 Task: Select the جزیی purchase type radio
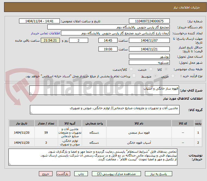click(173, 76)
